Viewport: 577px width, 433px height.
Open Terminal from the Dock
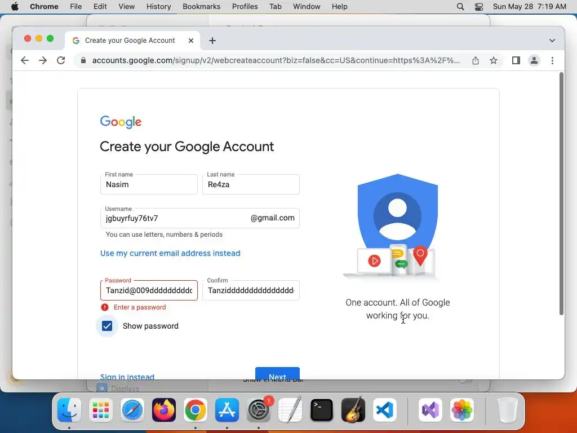click(322, 410)
